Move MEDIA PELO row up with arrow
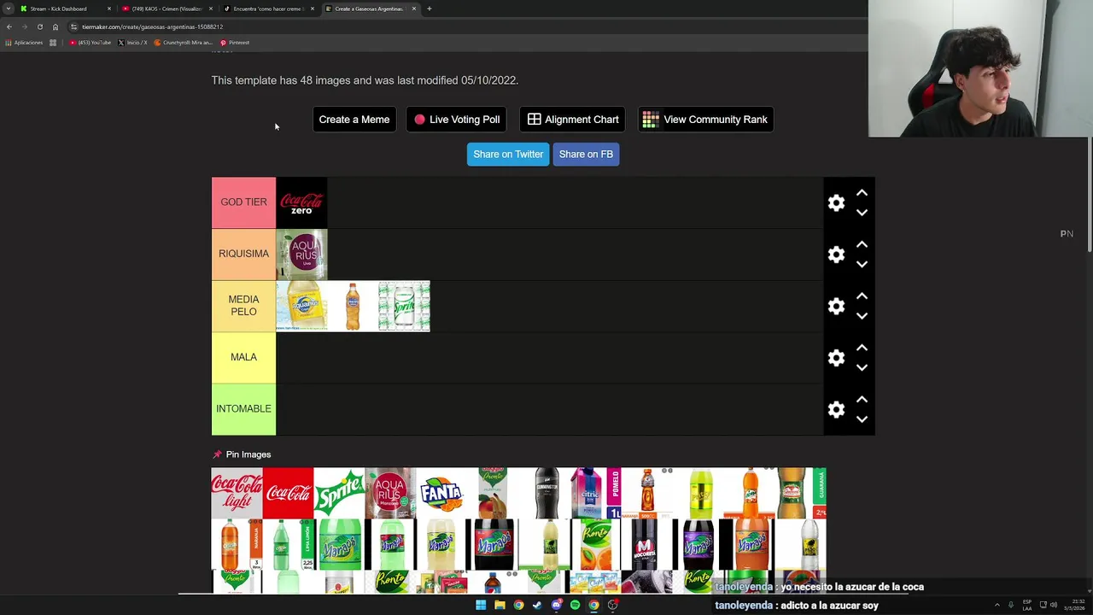 coord(862,296)
